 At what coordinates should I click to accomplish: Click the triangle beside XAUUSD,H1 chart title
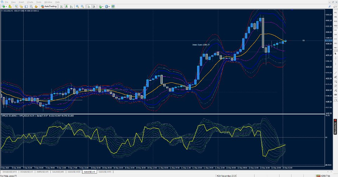click(2, 11)
